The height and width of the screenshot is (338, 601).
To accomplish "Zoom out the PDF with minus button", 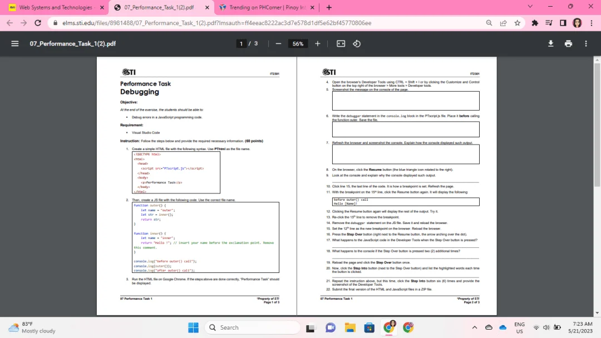I will [x=278, y=43].
